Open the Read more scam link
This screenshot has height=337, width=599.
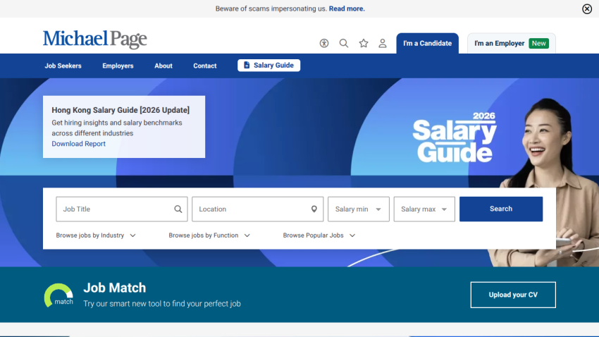coord(347,8)
